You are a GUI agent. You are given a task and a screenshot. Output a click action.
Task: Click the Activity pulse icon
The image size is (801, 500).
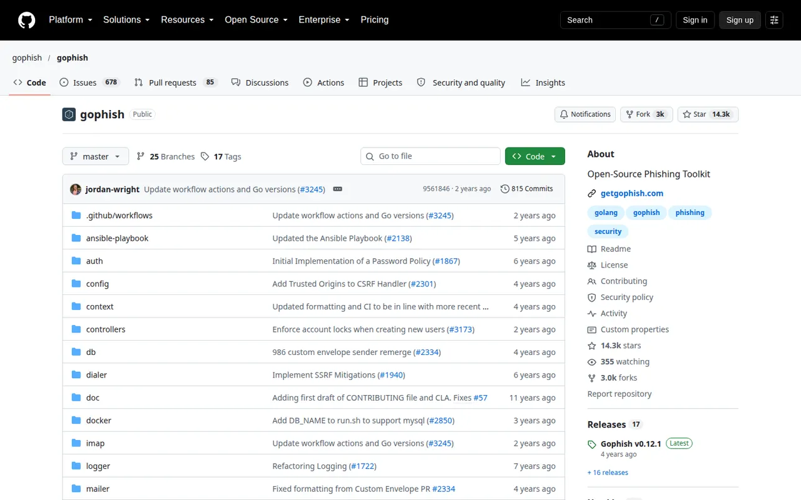592,314
